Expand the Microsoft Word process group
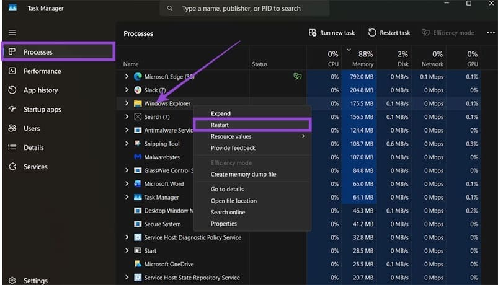 tap(127, 183)
